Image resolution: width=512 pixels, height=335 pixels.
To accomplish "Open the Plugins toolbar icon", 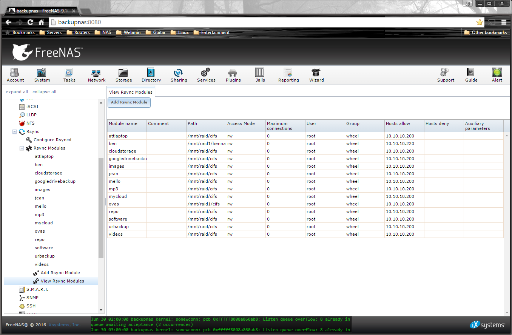I will pyautogui.click(x=233, y=75).
